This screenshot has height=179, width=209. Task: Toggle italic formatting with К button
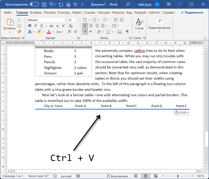tap(36, 26)
